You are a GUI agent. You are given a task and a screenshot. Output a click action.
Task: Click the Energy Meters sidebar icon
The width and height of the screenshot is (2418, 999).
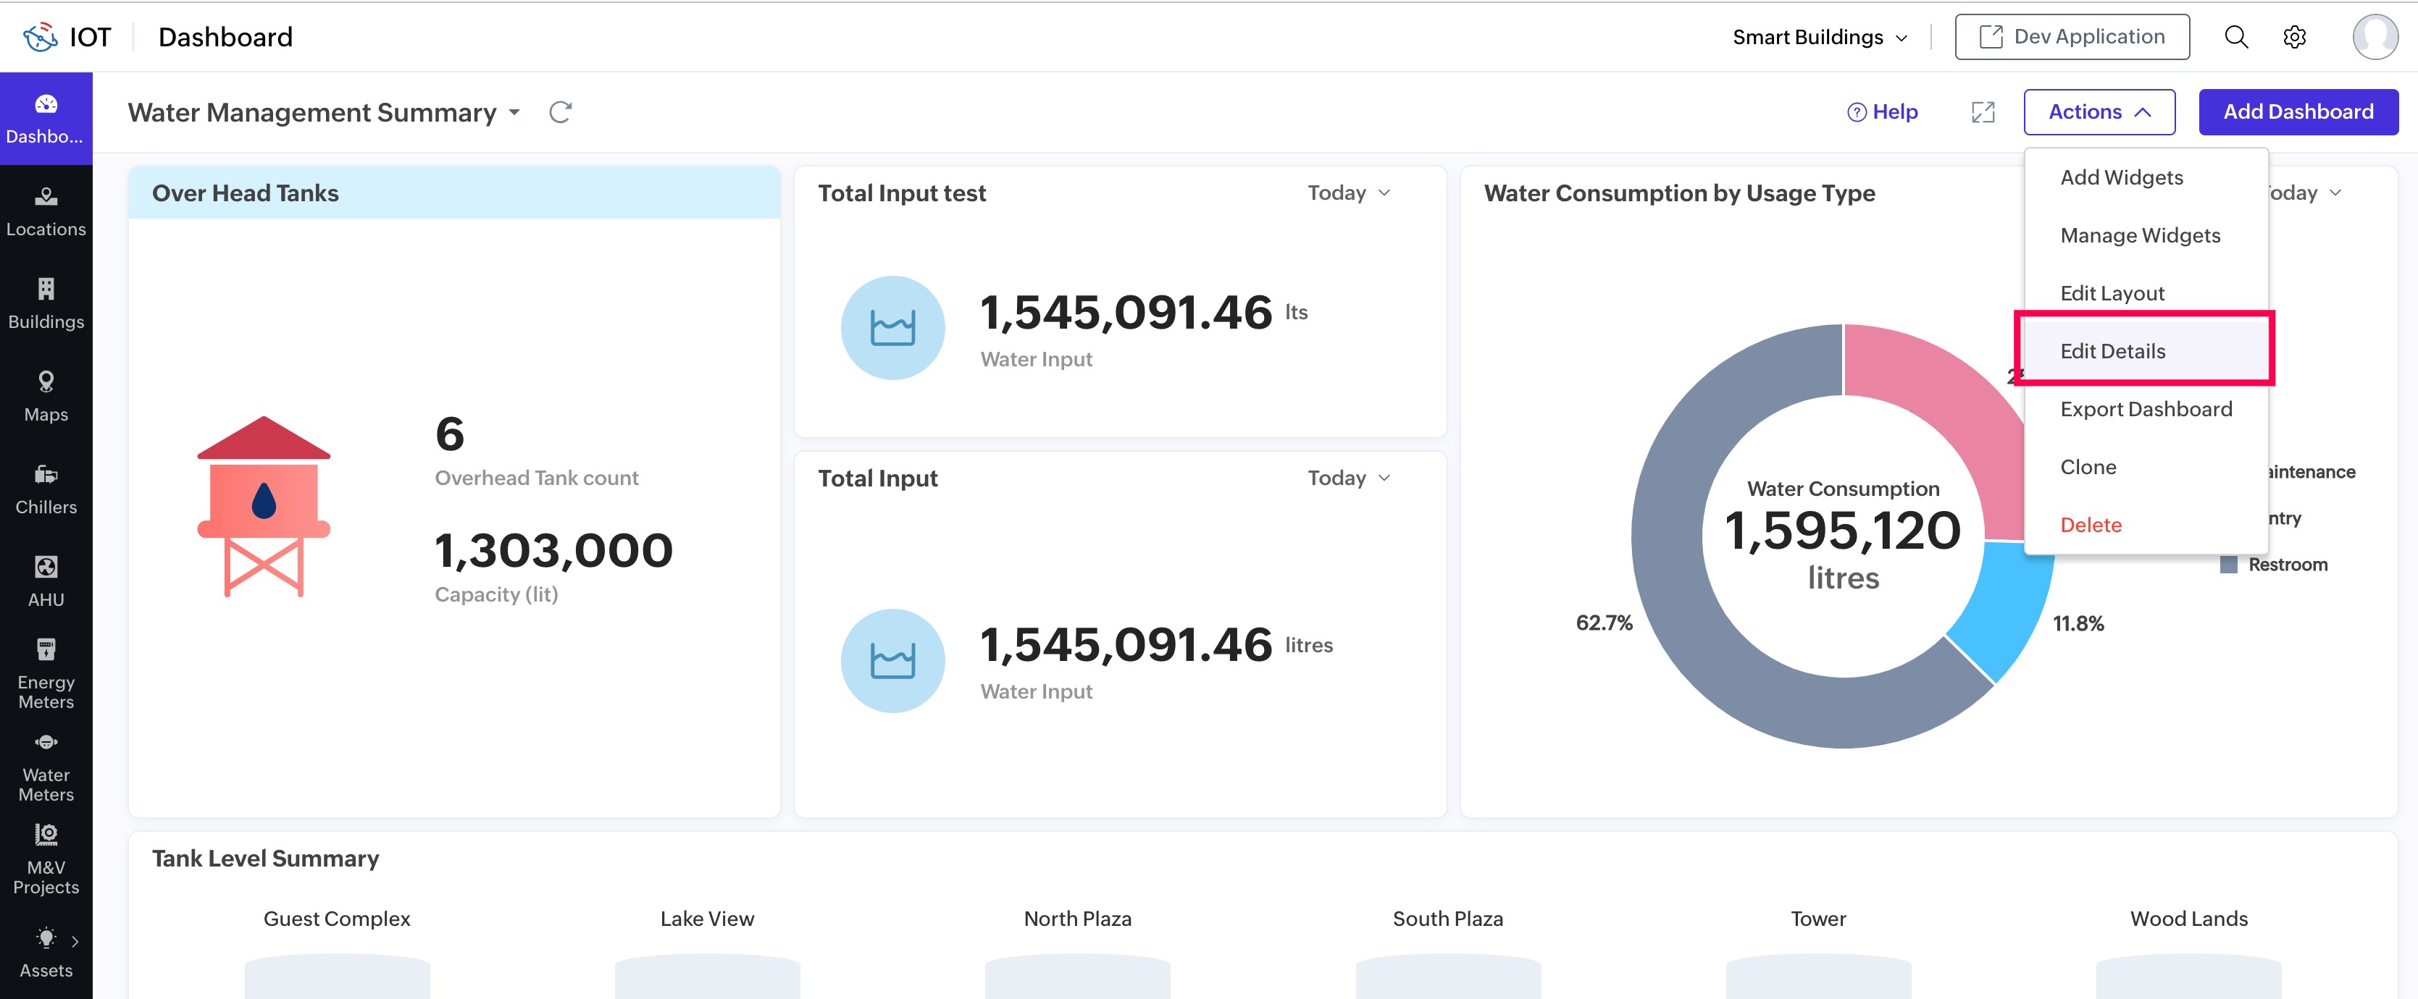(x=46, y=649)
